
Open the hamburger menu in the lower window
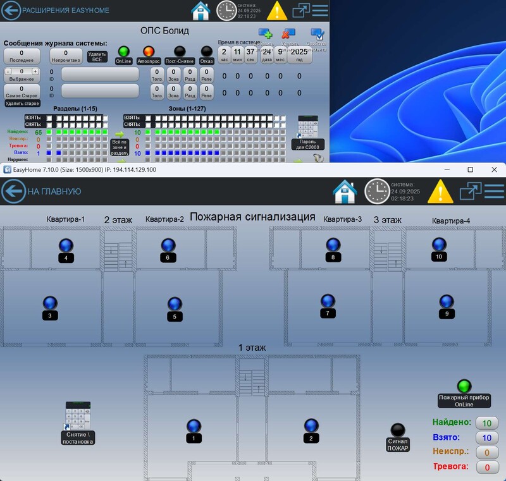coord(493,191)
